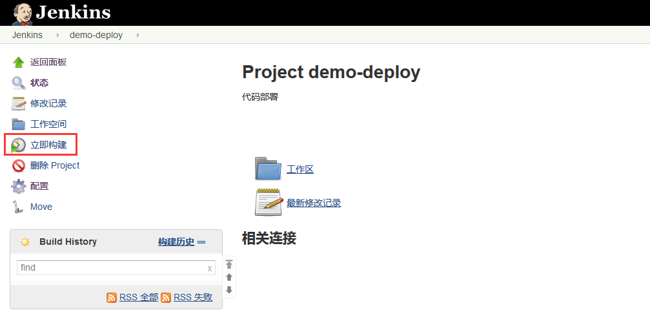
Task: Click the large 工作区 folder icon
Action: [x=269, y=169]
